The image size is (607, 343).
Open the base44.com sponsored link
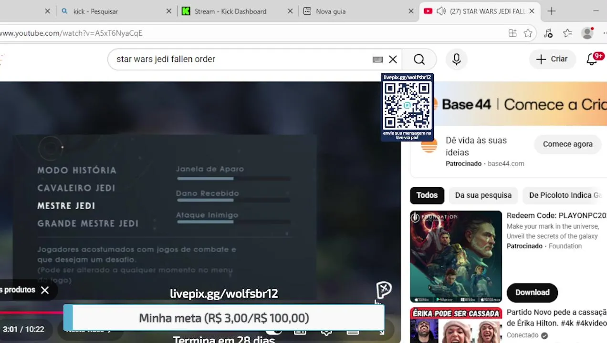coord(506,163)
